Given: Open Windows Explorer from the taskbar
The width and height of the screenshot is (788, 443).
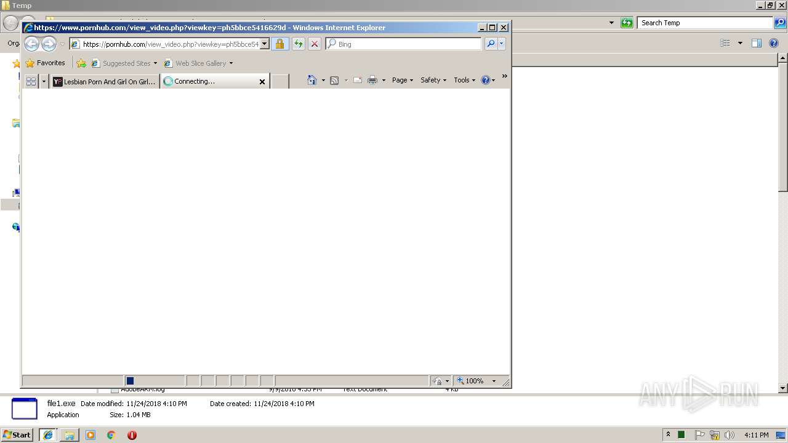Looking at the screenshot, I should pos(70,435).
